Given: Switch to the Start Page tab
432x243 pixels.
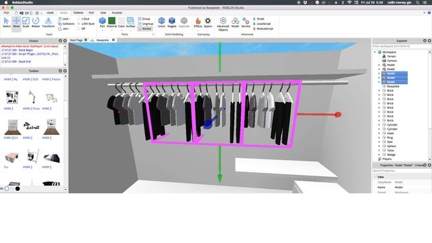Looking at the screenshot, I should (76, 40).
